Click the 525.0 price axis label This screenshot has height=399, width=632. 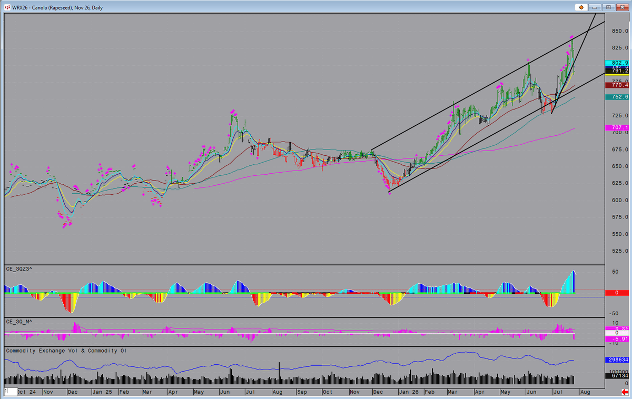coord(620,251)
